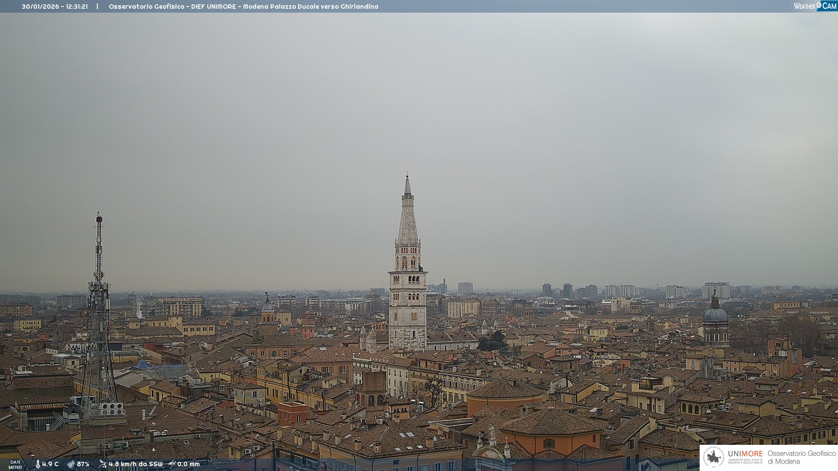Click the wind vane anemometer icon
Image resolution: width=838 pixels, height=471 pixels.
coord(103,464)
